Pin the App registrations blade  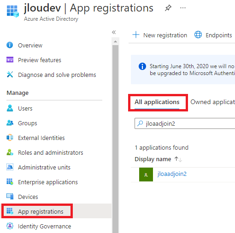168,8
